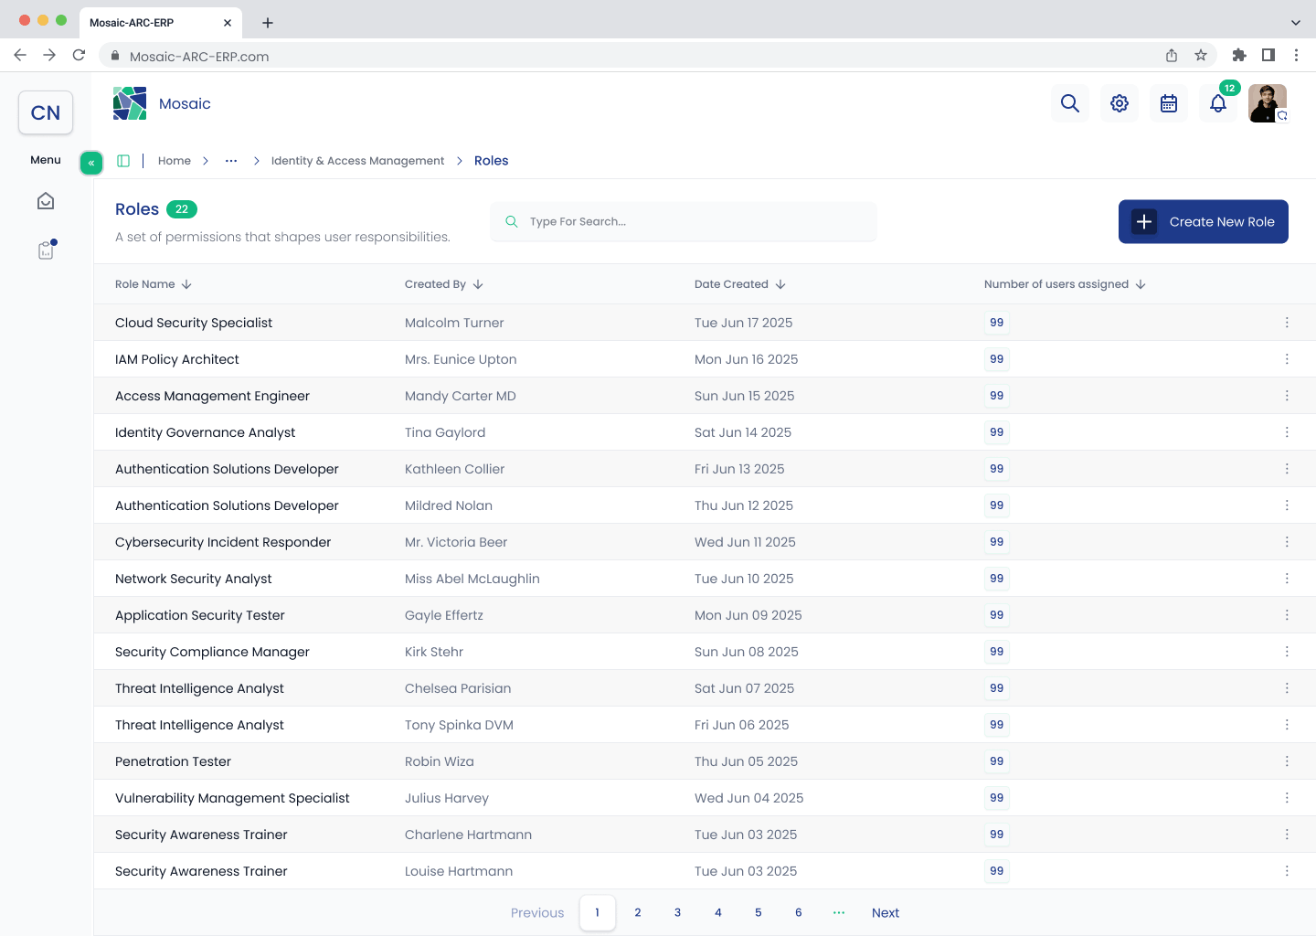Sort by Date Created column

[x=740, y=284]
